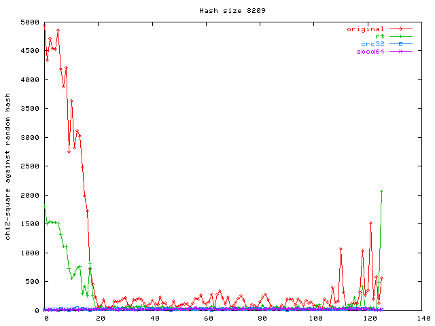Click the purple line sample beside 'abcd64'
435x326 pixels.
[x=400, y=52]
